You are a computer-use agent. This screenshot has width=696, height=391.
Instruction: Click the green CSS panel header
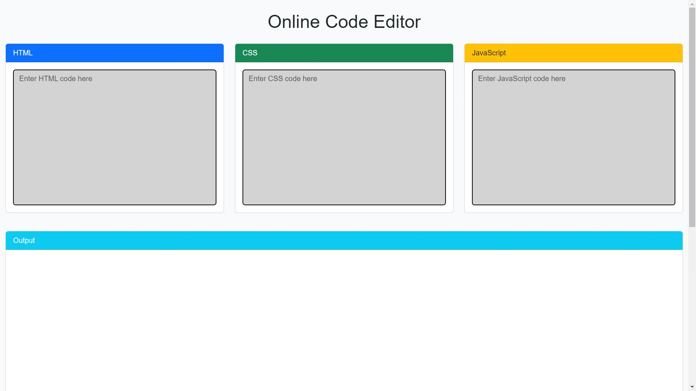pyautogui.click(x=344, y=53)
